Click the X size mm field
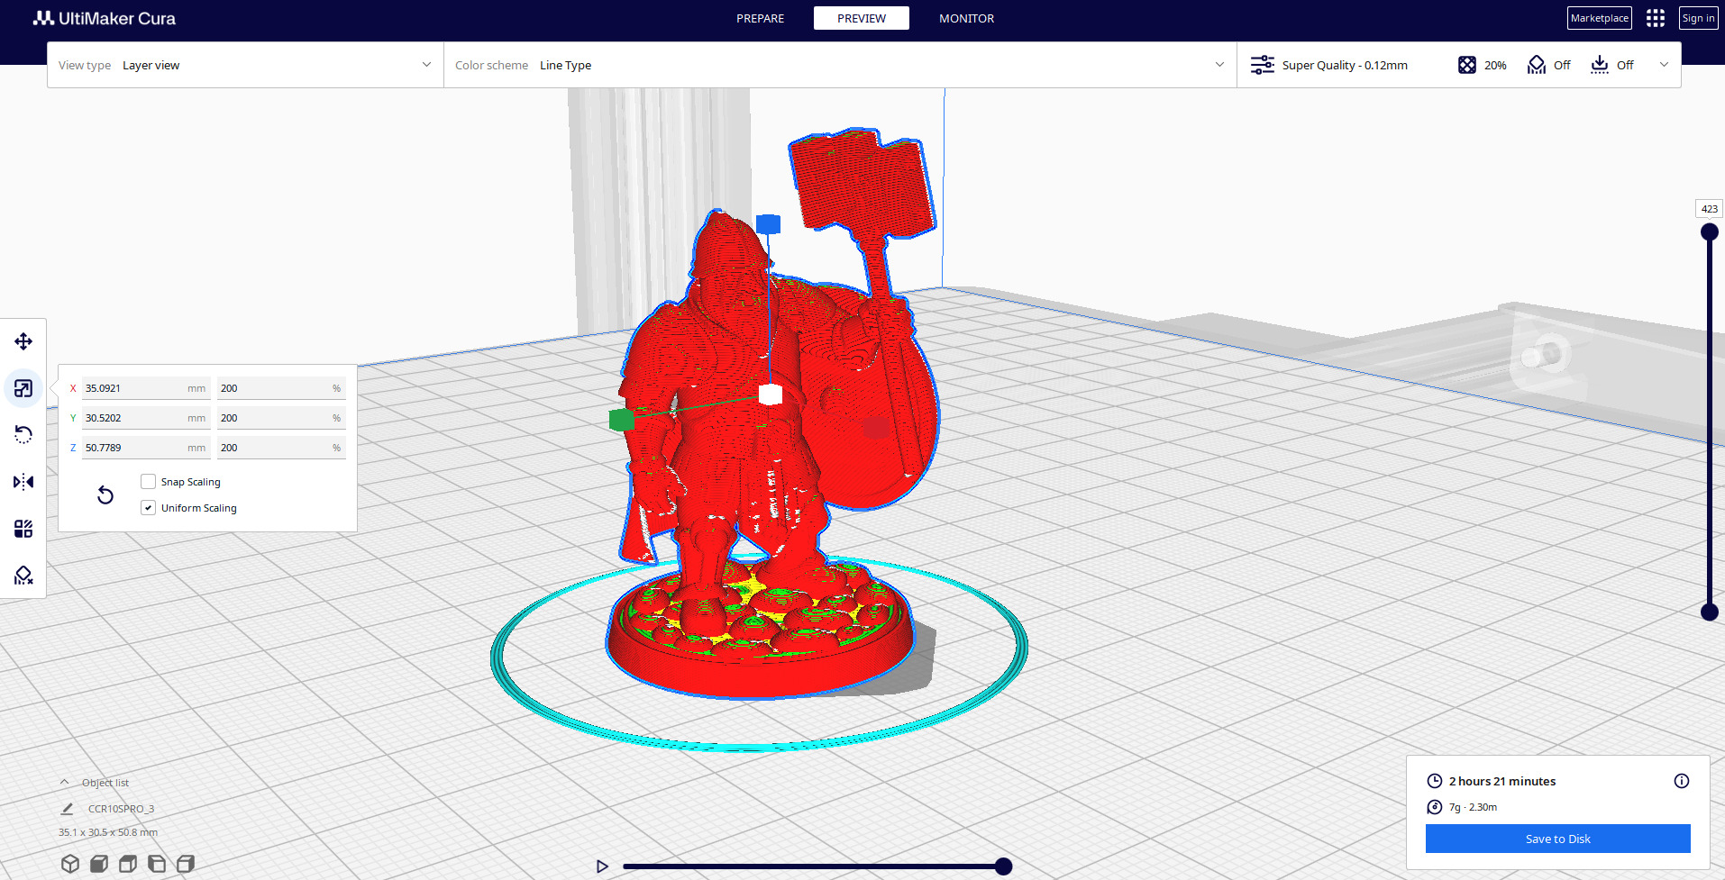The width and height of the screenshot is (1725, 880). 146,388
